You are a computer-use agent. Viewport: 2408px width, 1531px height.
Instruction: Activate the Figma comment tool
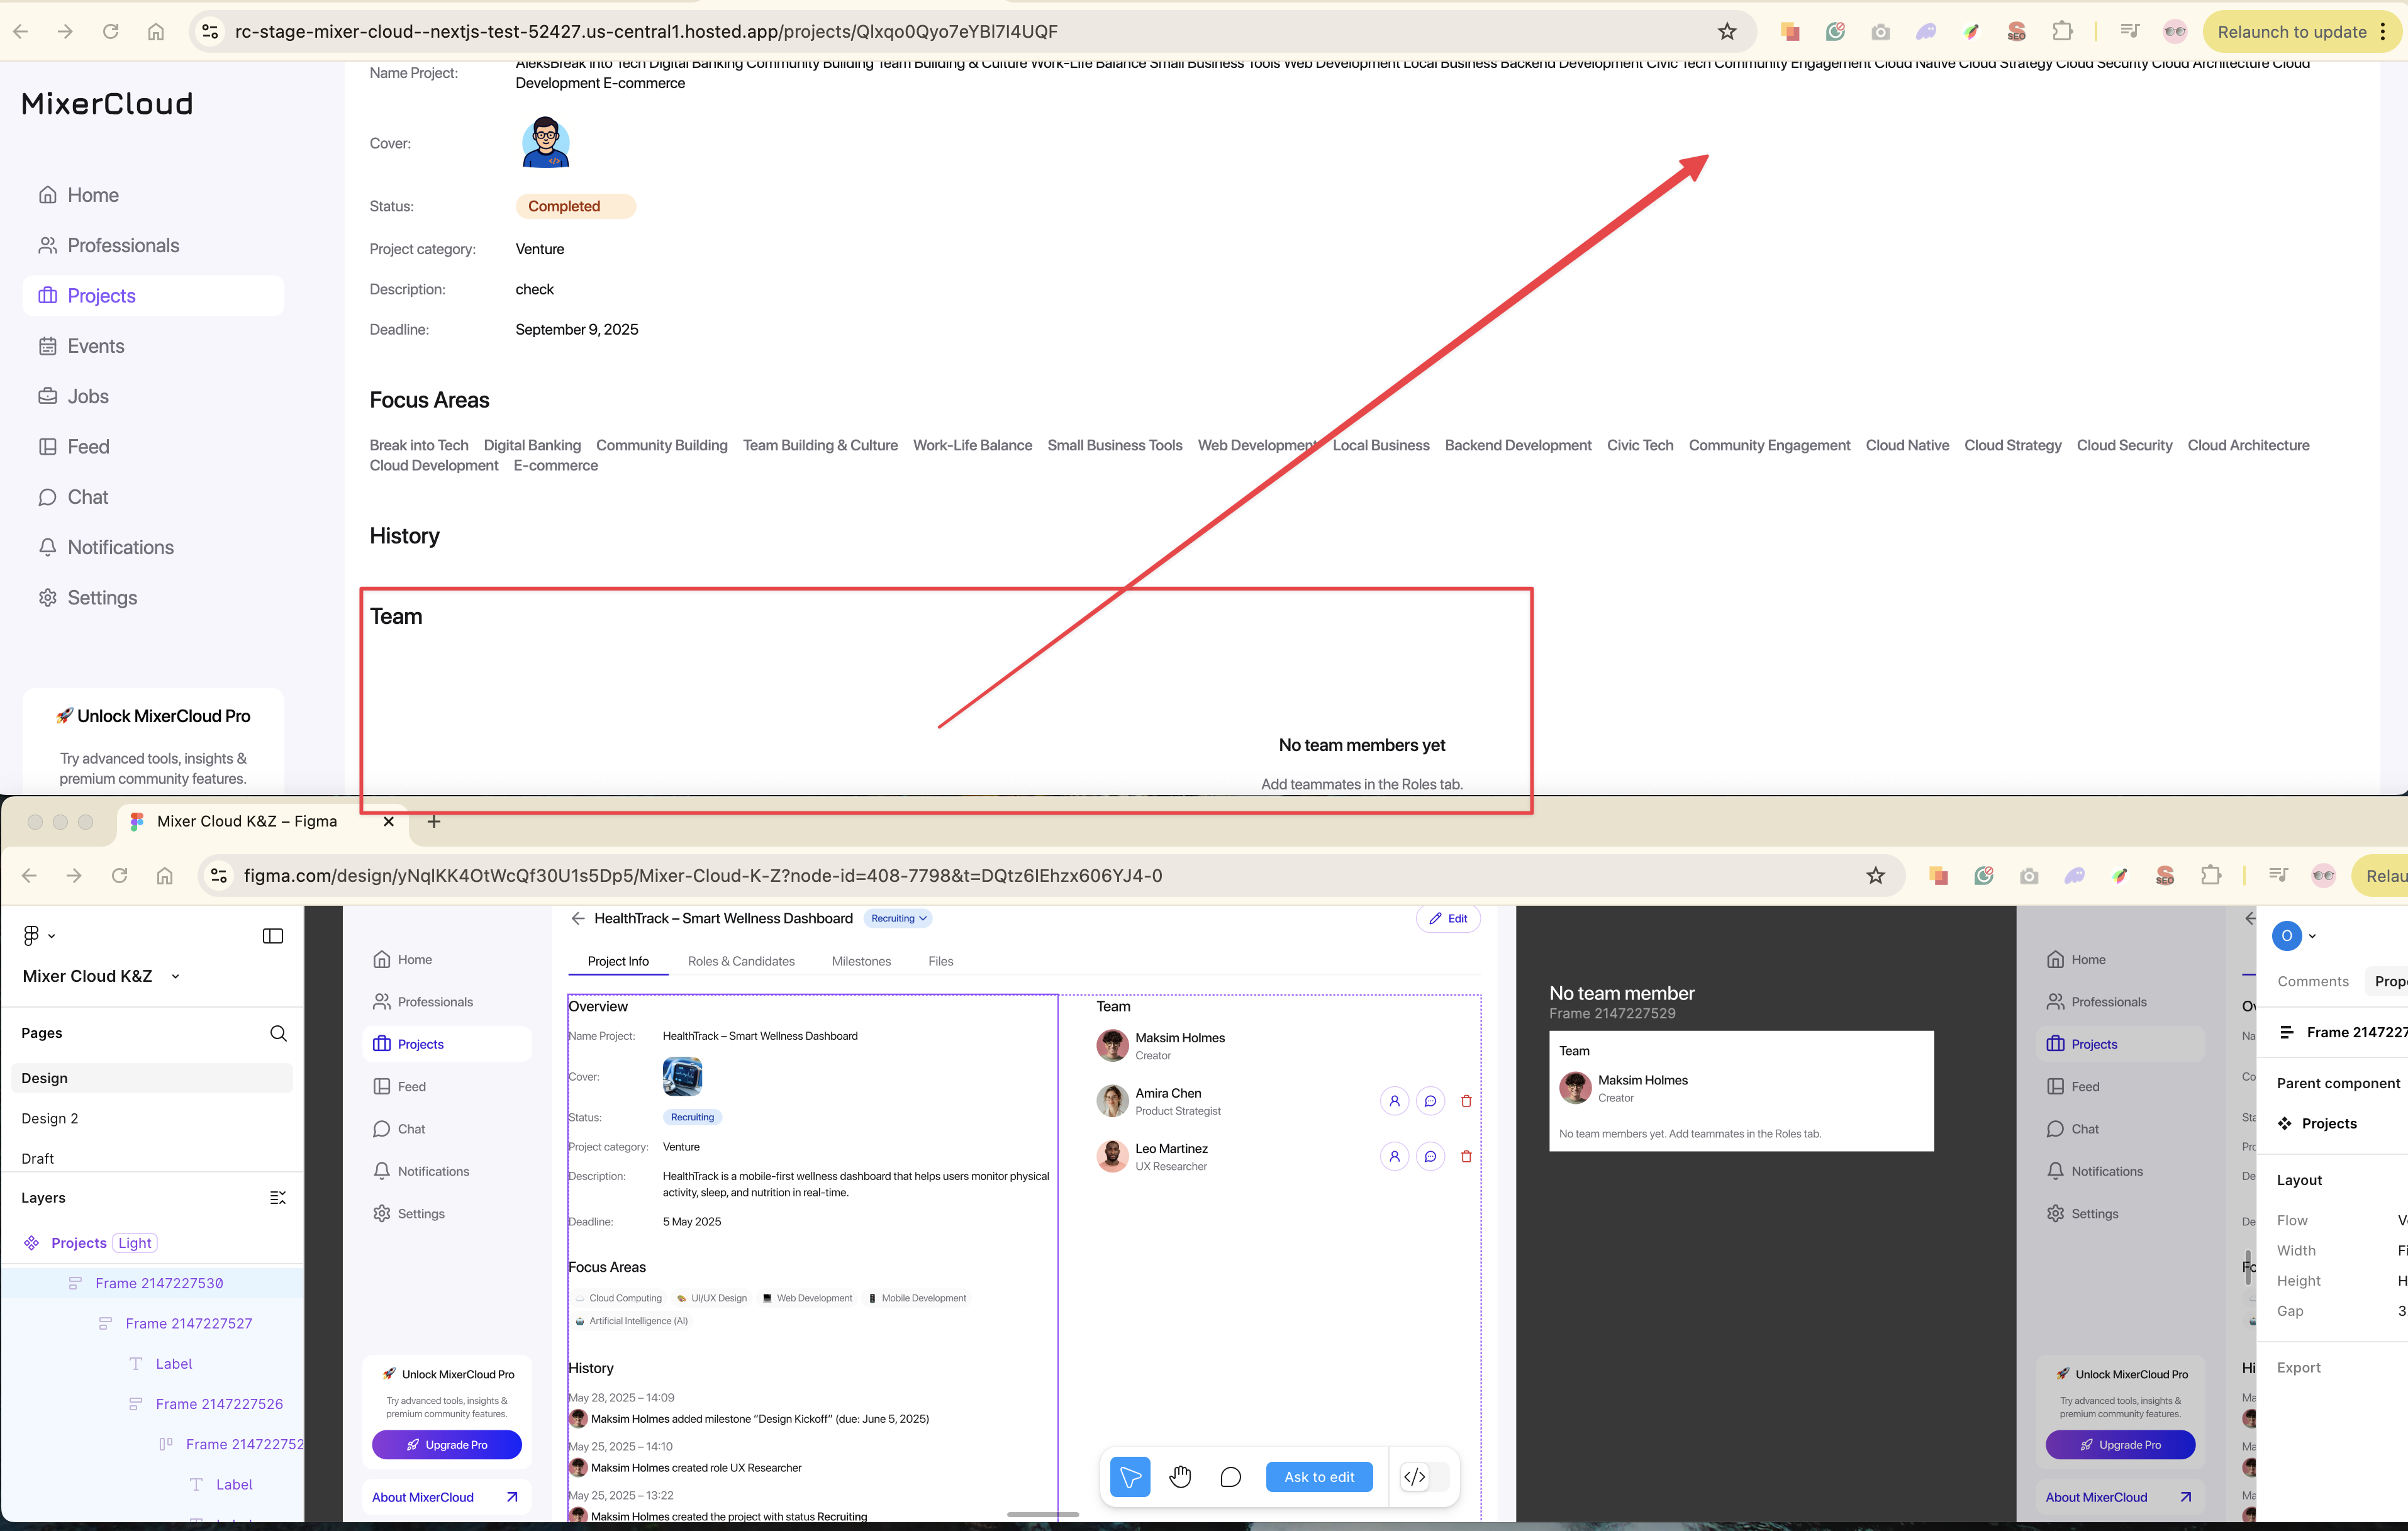pyautogui.click(x=1230, y=1477)
